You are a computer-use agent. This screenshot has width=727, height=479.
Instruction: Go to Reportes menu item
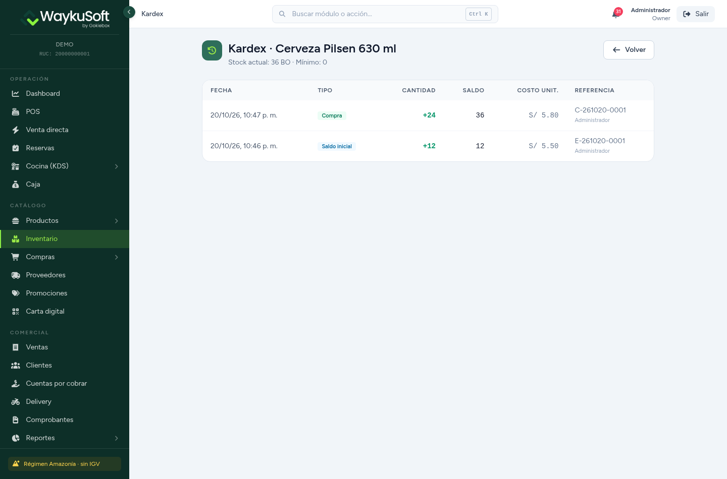[65, 438]
